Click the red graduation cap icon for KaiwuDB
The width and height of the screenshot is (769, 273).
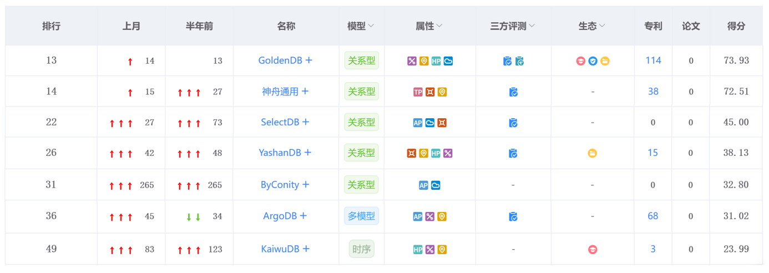(x=593, y=250)
